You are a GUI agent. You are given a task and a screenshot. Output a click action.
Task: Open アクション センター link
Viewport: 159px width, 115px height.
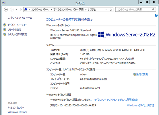click(x=16, y=108)
